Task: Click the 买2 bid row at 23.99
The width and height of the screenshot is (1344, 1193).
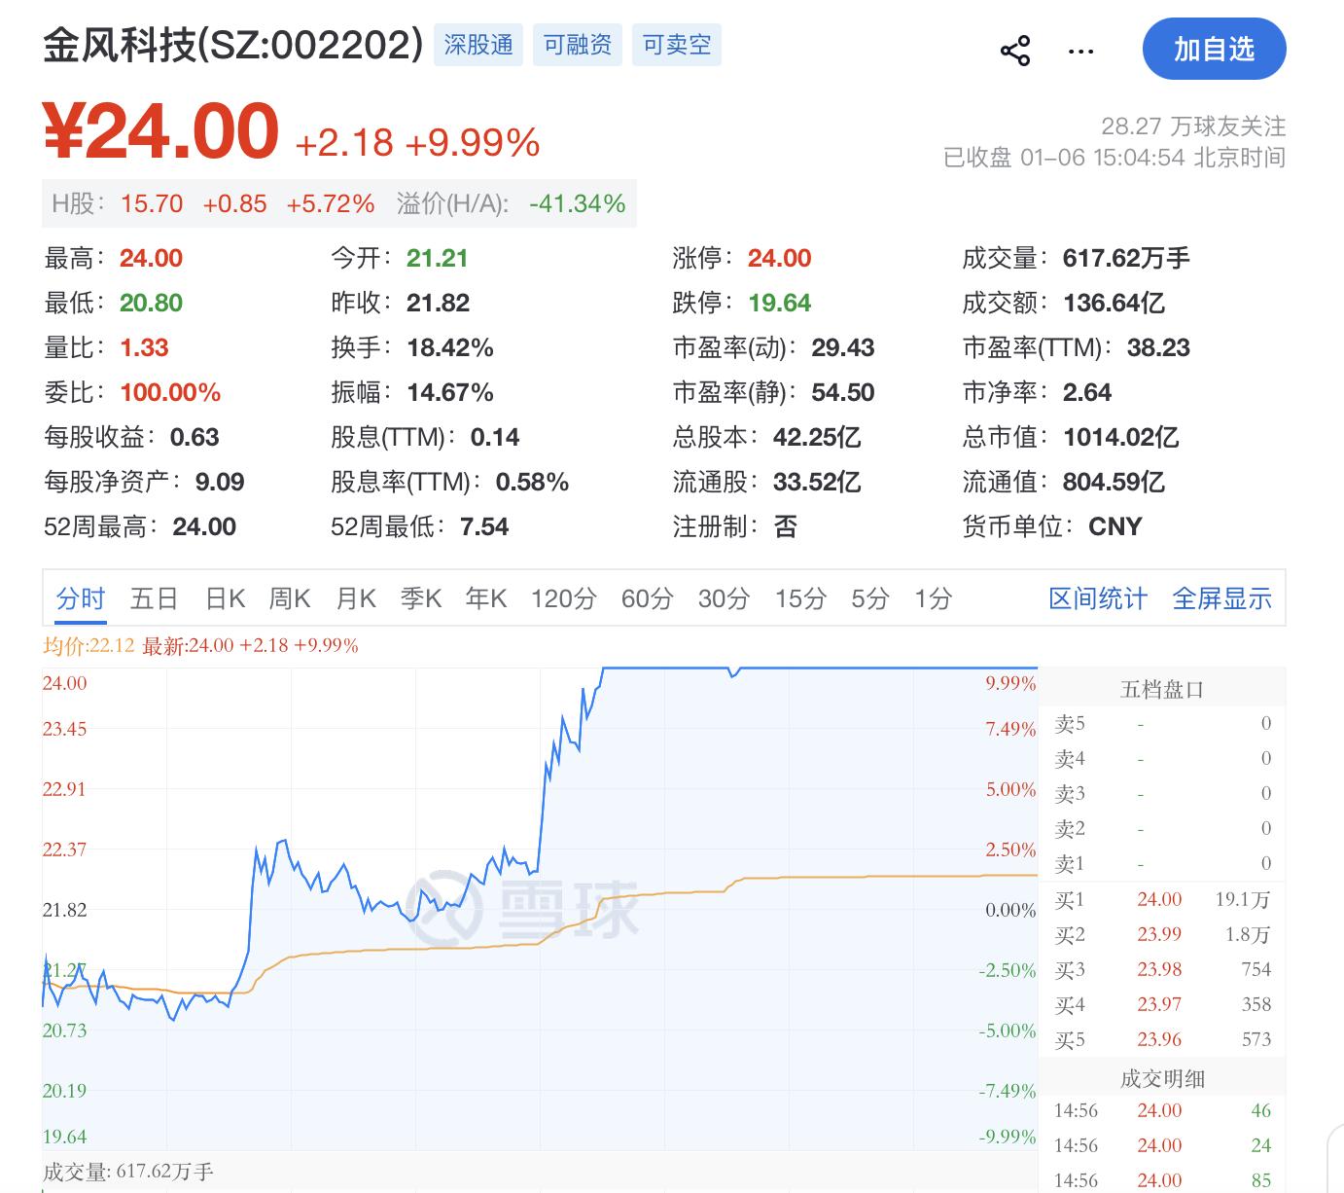Action: click(x=1162, y=934)
